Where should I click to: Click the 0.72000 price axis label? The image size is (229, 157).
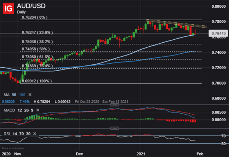pos(218,68)
